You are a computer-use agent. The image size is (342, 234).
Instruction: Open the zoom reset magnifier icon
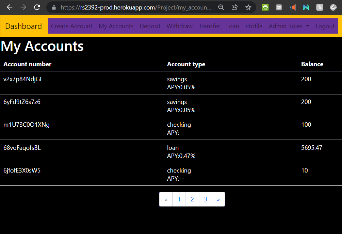[x=221, y=7]
